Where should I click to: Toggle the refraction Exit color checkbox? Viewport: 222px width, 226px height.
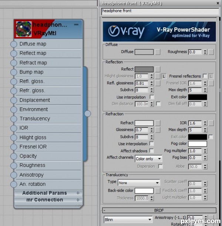211,137
